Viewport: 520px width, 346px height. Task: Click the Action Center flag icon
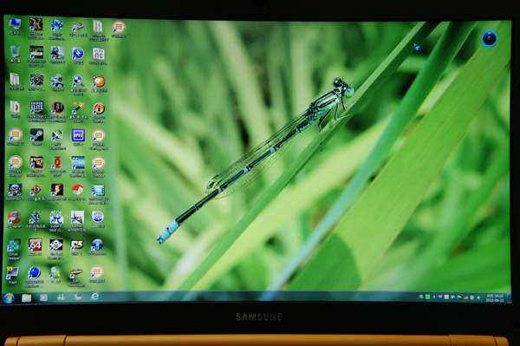459,297
